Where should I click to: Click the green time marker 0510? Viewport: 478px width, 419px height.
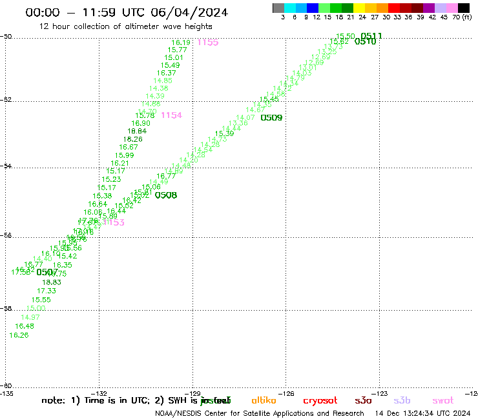point(365,41)
